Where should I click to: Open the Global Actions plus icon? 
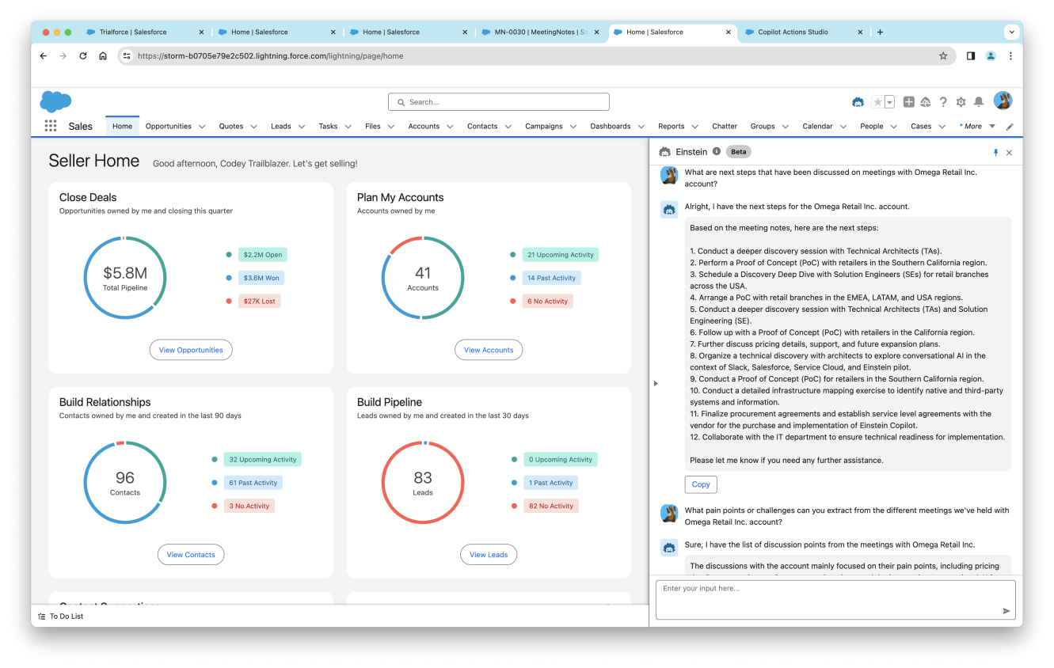(x=908, y=102)
